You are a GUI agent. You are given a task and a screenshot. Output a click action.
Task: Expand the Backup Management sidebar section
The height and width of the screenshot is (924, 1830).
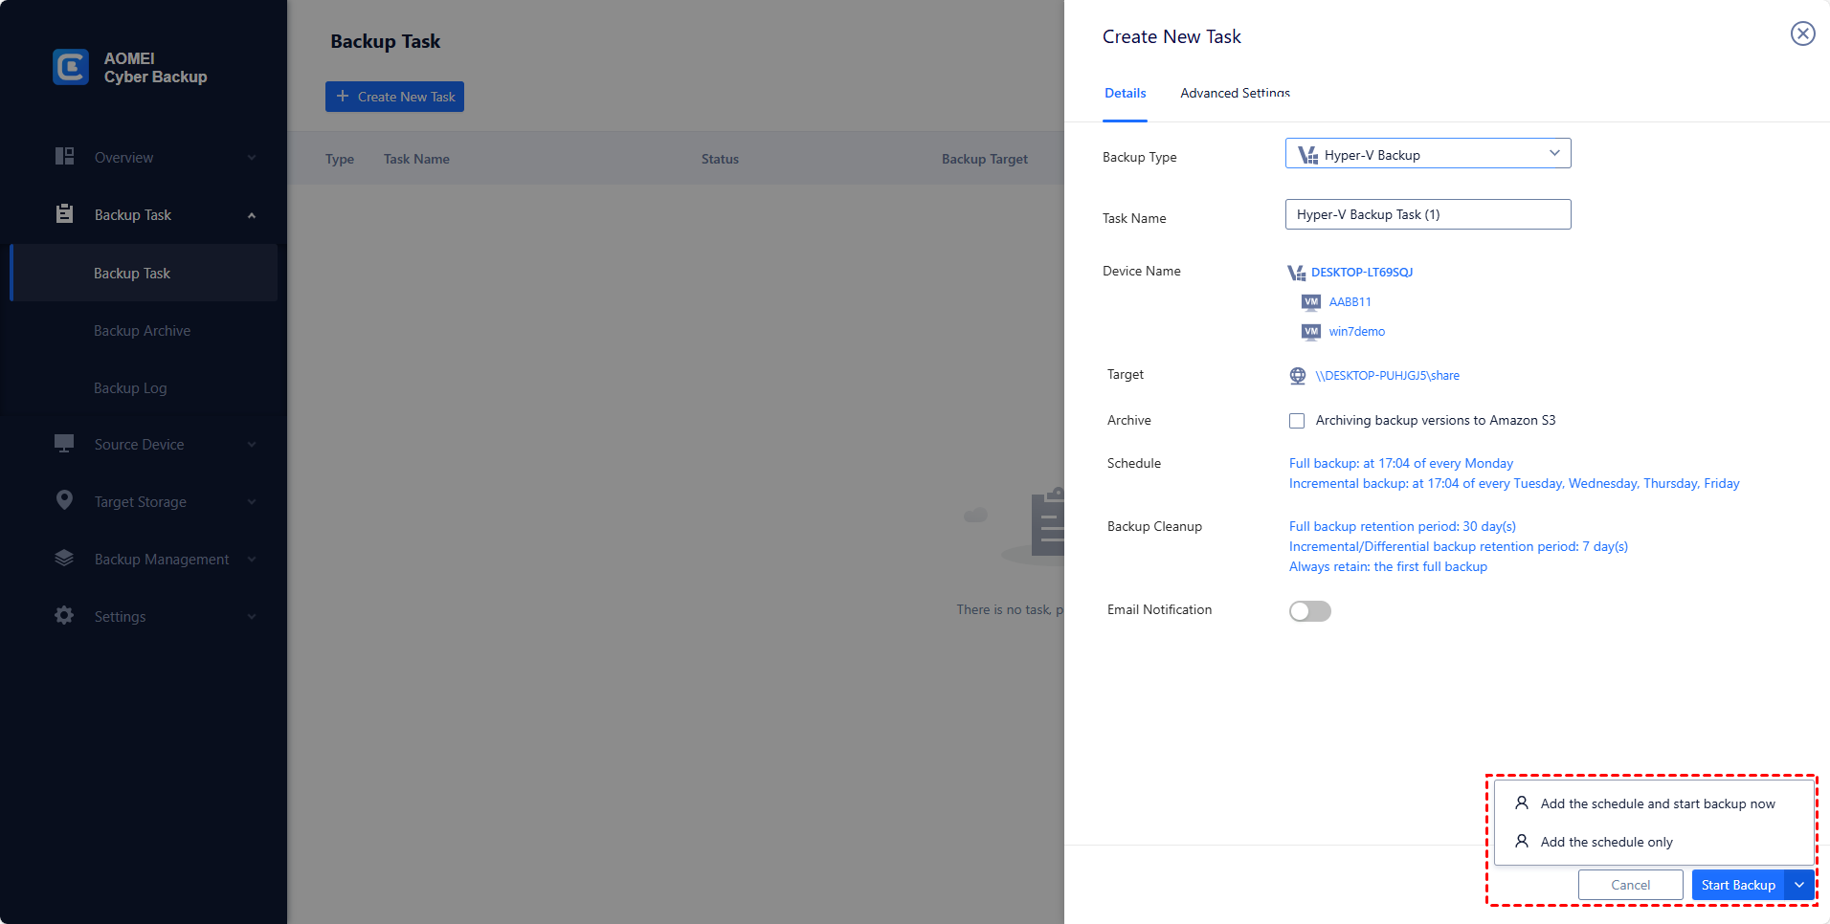point(252,560)
